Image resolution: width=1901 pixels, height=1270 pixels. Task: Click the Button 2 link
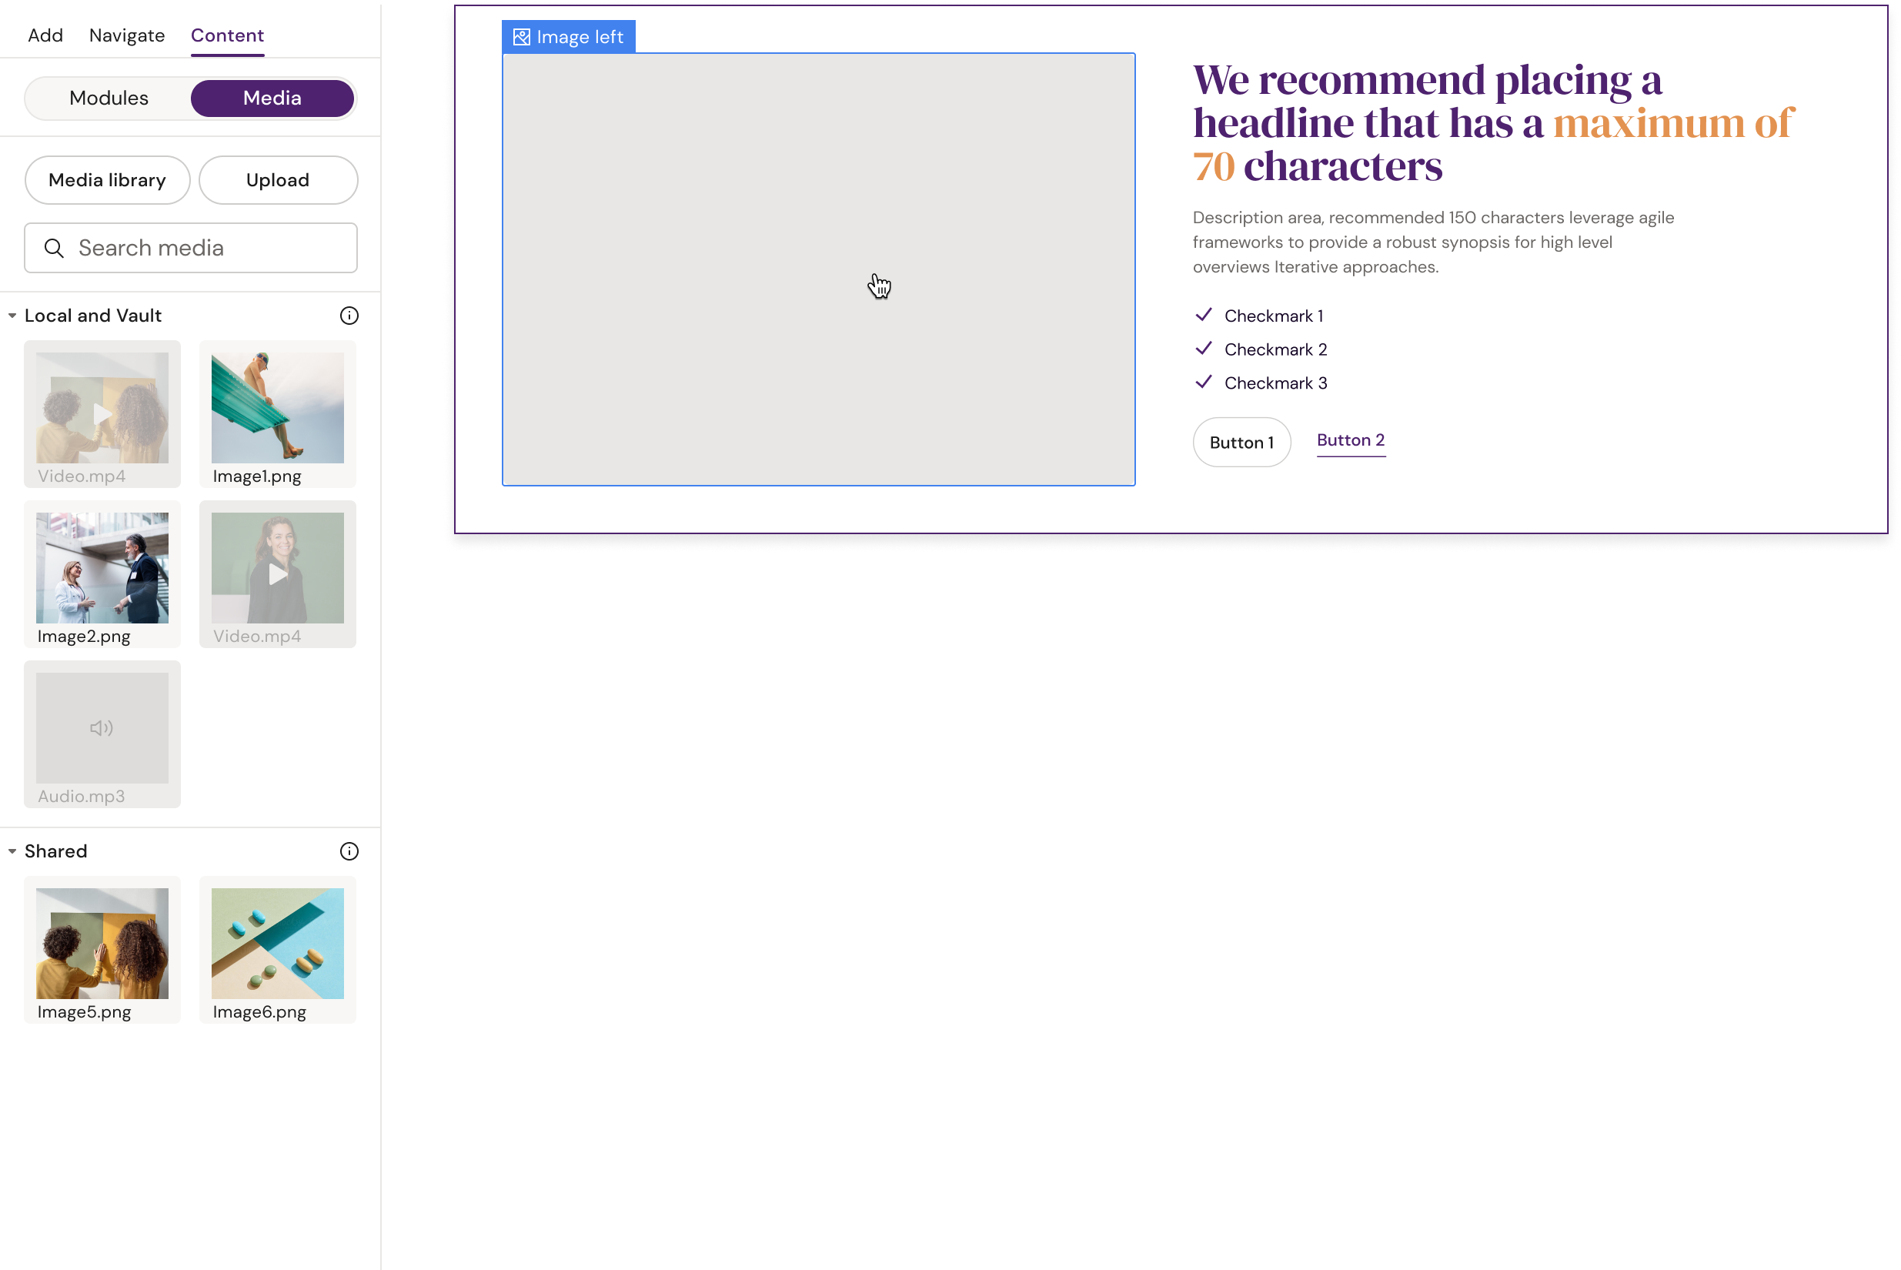[1349, 439]
